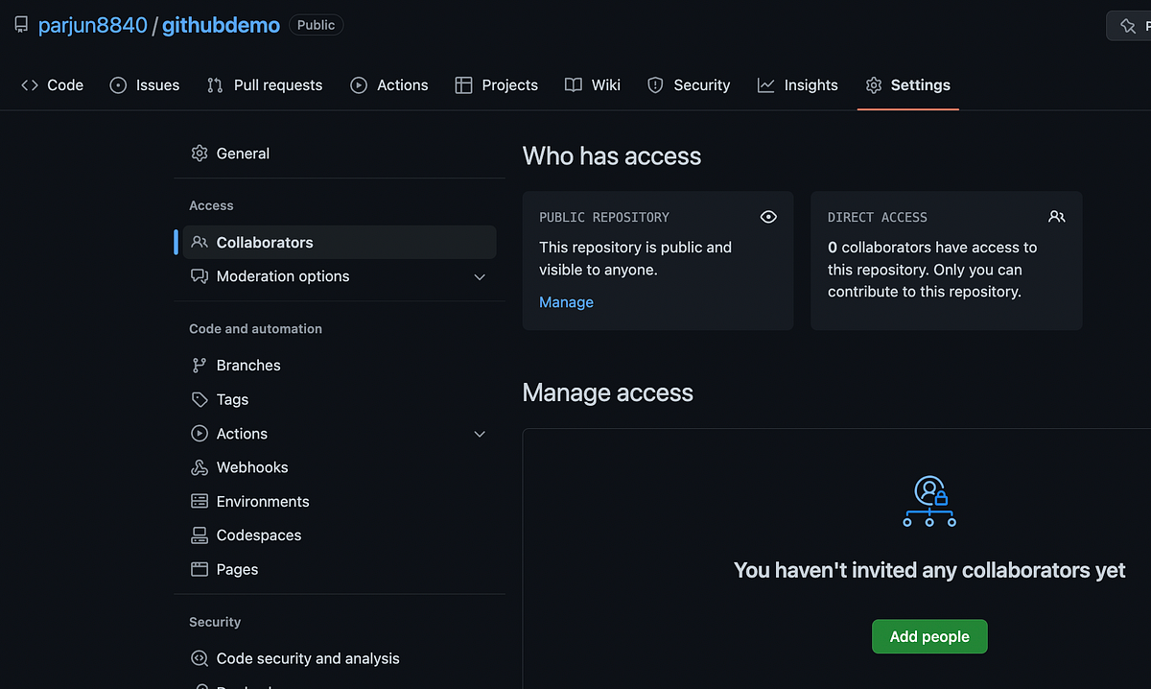The width and height of the screenshot is (1151, 689).
Task: Click the repository book icon next to parjun8840
Action: click(20, 24)
